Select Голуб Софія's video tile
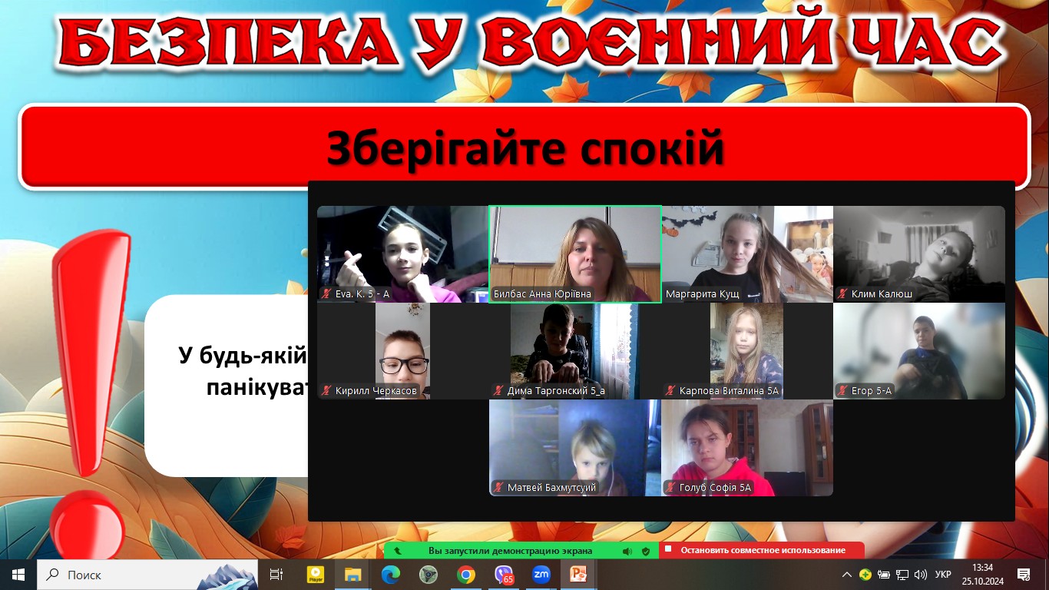The image size is (1049, 590). 747,448
